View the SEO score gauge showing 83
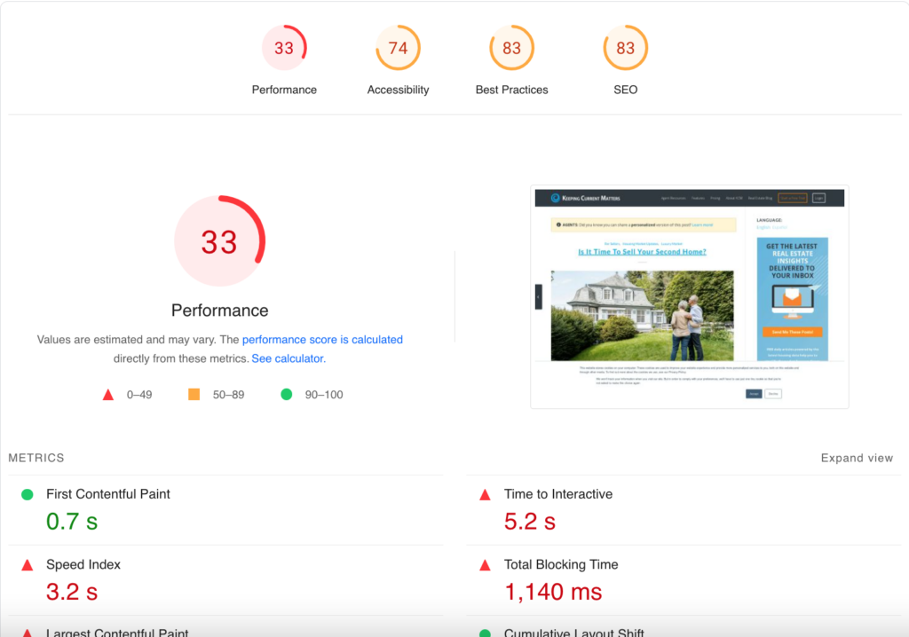This screenshot has height=637, width=909. (625, 47)
